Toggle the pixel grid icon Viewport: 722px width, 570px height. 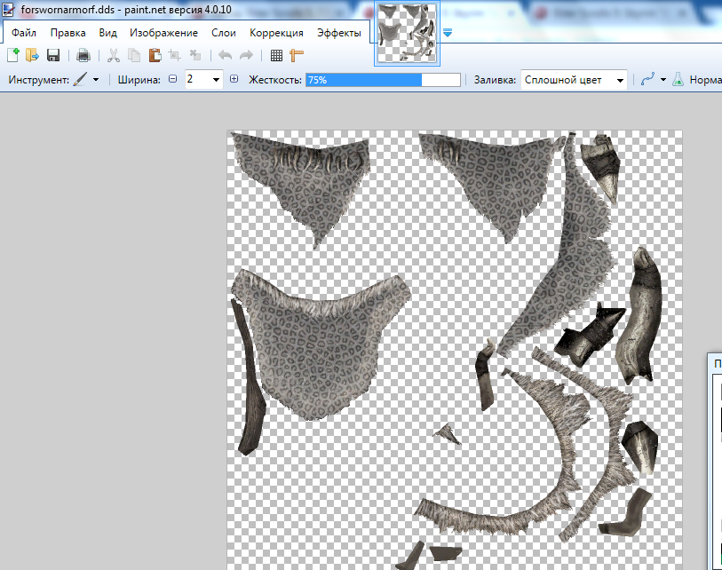click(x=276, y=55)
